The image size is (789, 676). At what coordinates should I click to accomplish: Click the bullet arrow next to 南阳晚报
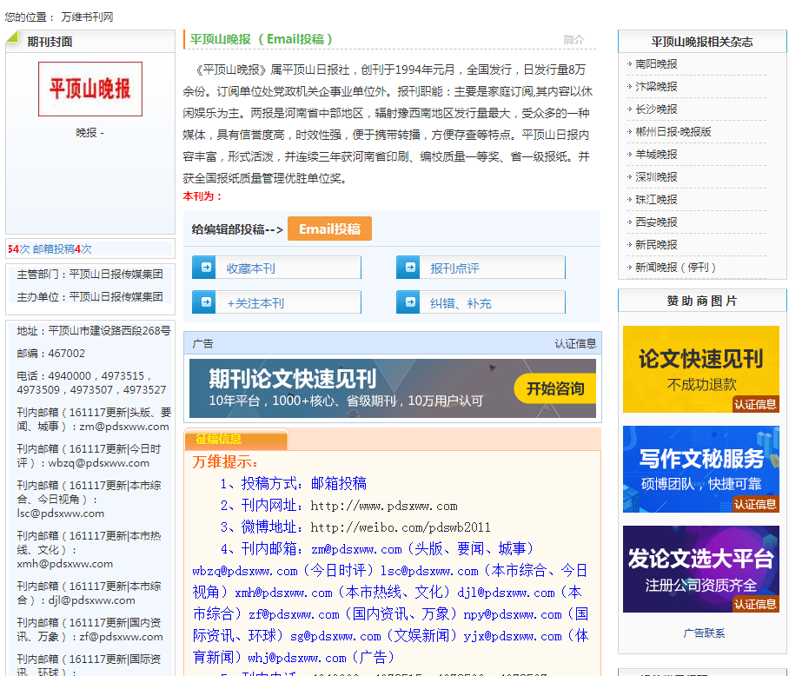(629, 64)
